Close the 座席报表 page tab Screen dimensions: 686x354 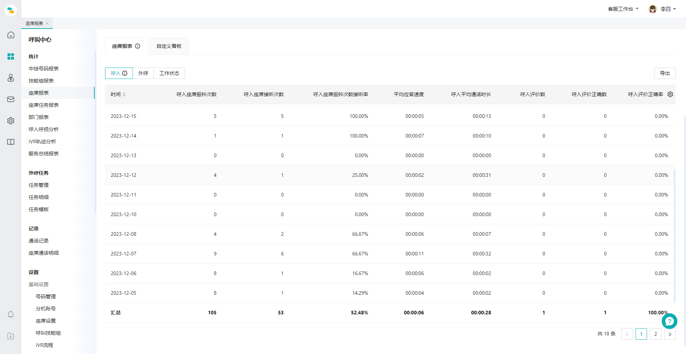47,23
